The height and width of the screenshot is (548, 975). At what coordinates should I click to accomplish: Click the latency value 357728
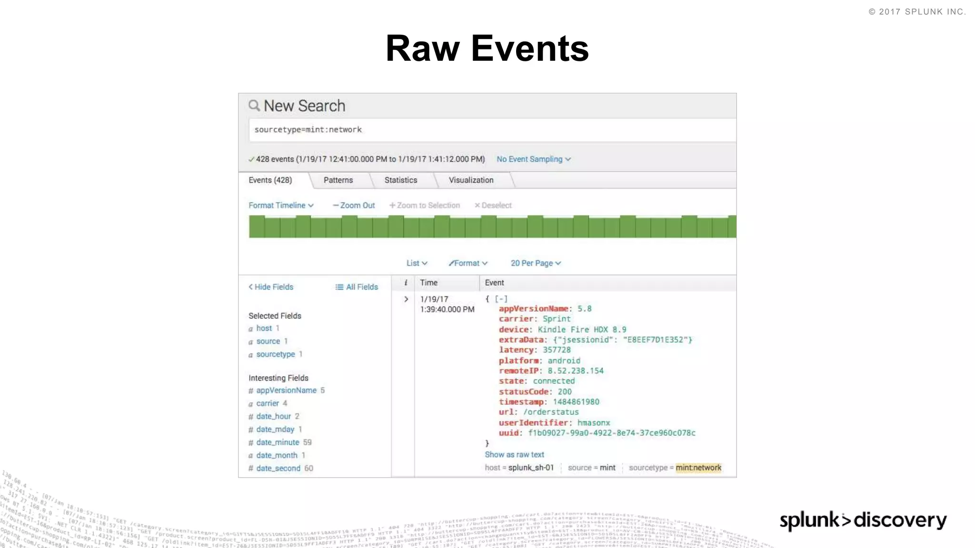(557, 350)
